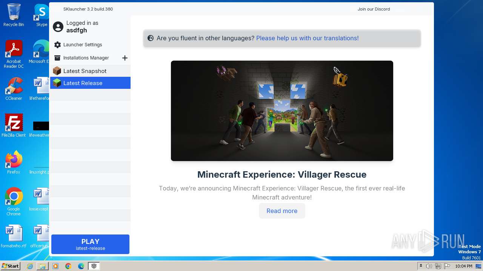Open Google Chrome desktop shortcut
The height and width of the screenshot is (271, 483).
(14, 202)
